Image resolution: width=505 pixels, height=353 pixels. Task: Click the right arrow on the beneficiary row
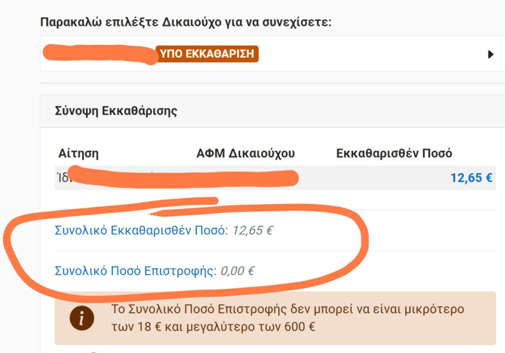tap(491, 54)
